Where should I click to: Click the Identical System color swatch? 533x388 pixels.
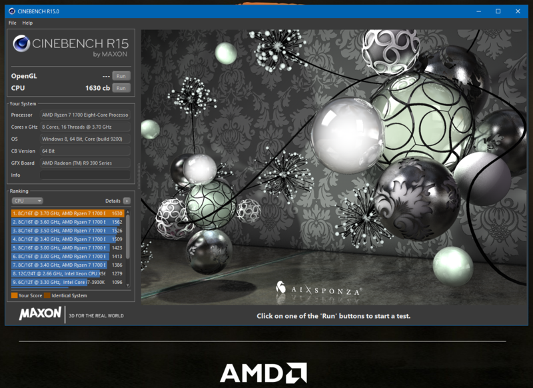47,295
